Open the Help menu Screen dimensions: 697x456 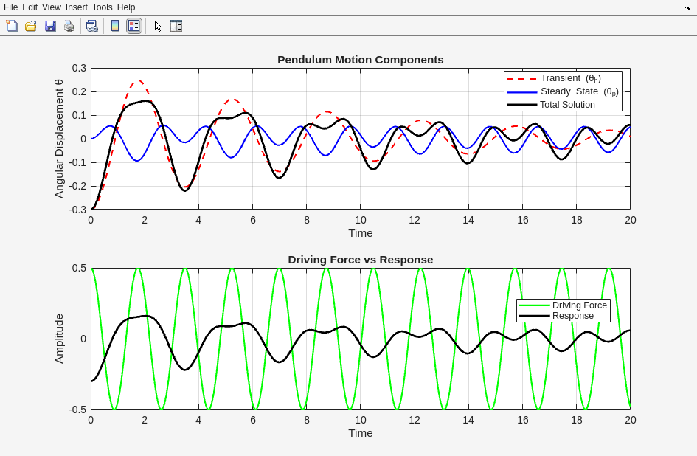click(126, 7)
